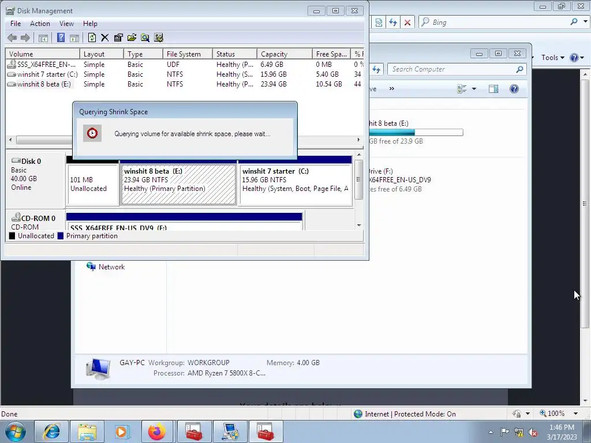Click the Refresh icon in Internet Explorer
The height and width of the screenshot is (443, 591).
(393, 22)
